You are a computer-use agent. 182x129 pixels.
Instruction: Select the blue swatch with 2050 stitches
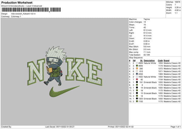137,74
